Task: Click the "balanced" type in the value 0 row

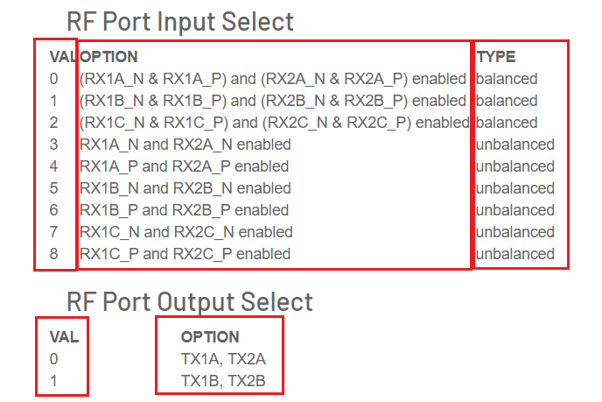Action: click(x=507, y=79)
